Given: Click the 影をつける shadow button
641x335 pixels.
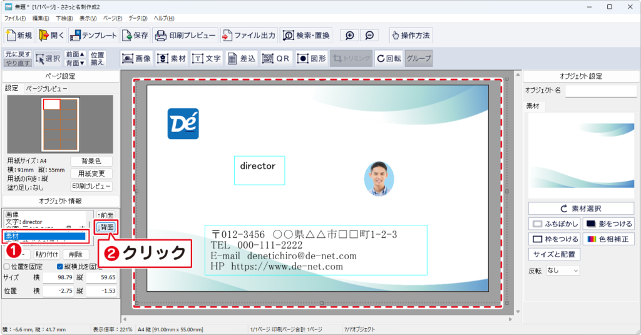Looking at the screenshot, I should [x=608, y=224].
